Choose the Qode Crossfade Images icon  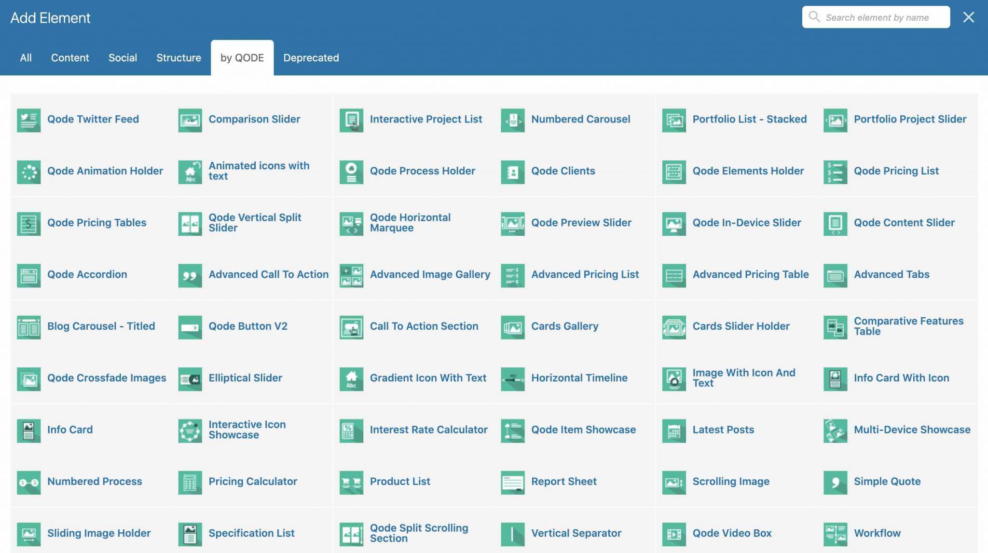click(28, 379)
